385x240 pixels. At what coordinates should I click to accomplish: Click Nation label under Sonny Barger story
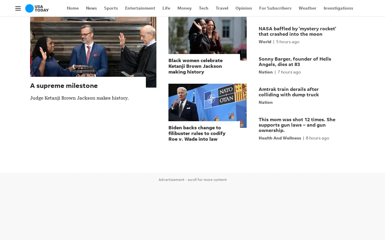(x=266, y=72)
